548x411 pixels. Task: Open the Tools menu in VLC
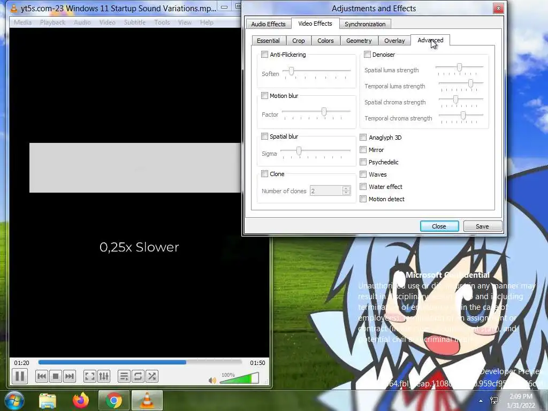pos(162,22)
